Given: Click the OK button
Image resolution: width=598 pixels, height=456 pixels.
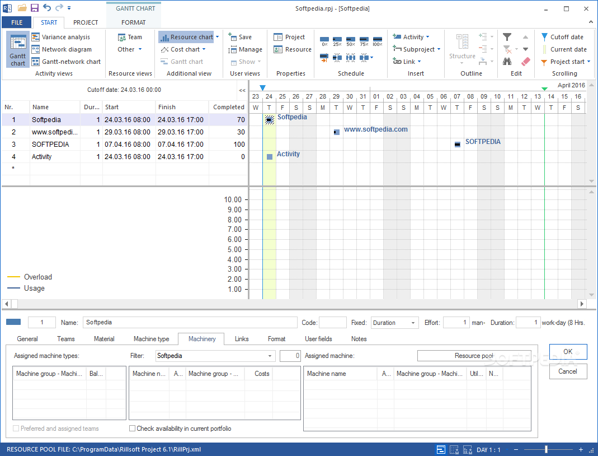Looking at the screenshot, I should tap(568, 352).
